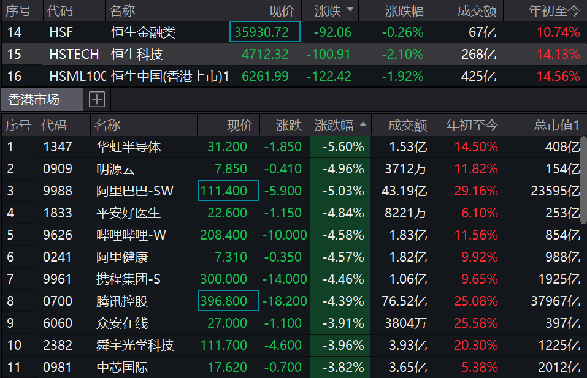The height and width of the screenshot is (378, 587).
Task: Click the 29.16% year-to-date cell
Action: click(x=476, y=191)
